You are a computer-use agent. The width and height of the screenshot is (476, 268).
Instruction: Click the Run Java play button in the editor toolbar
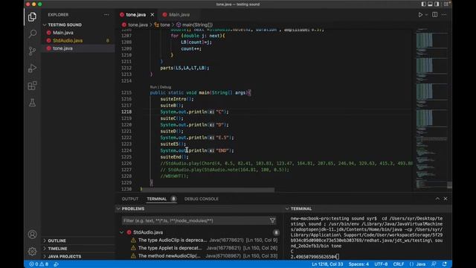click(x=420, y=15)
